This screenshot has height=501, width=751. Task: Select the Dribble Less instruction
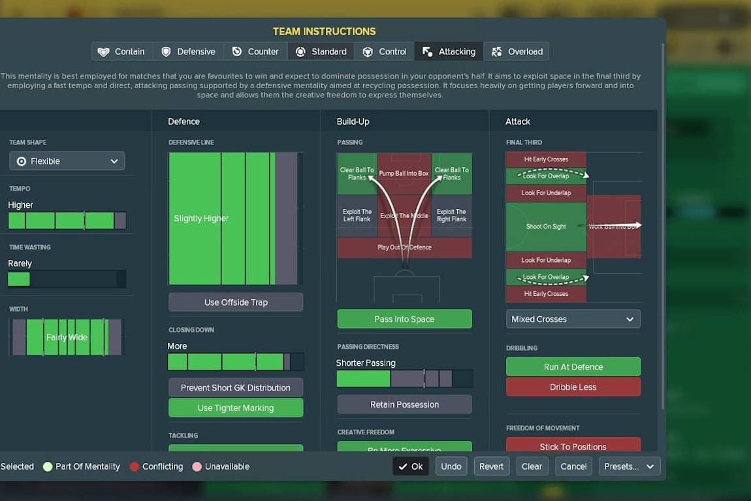coord(573,387)
